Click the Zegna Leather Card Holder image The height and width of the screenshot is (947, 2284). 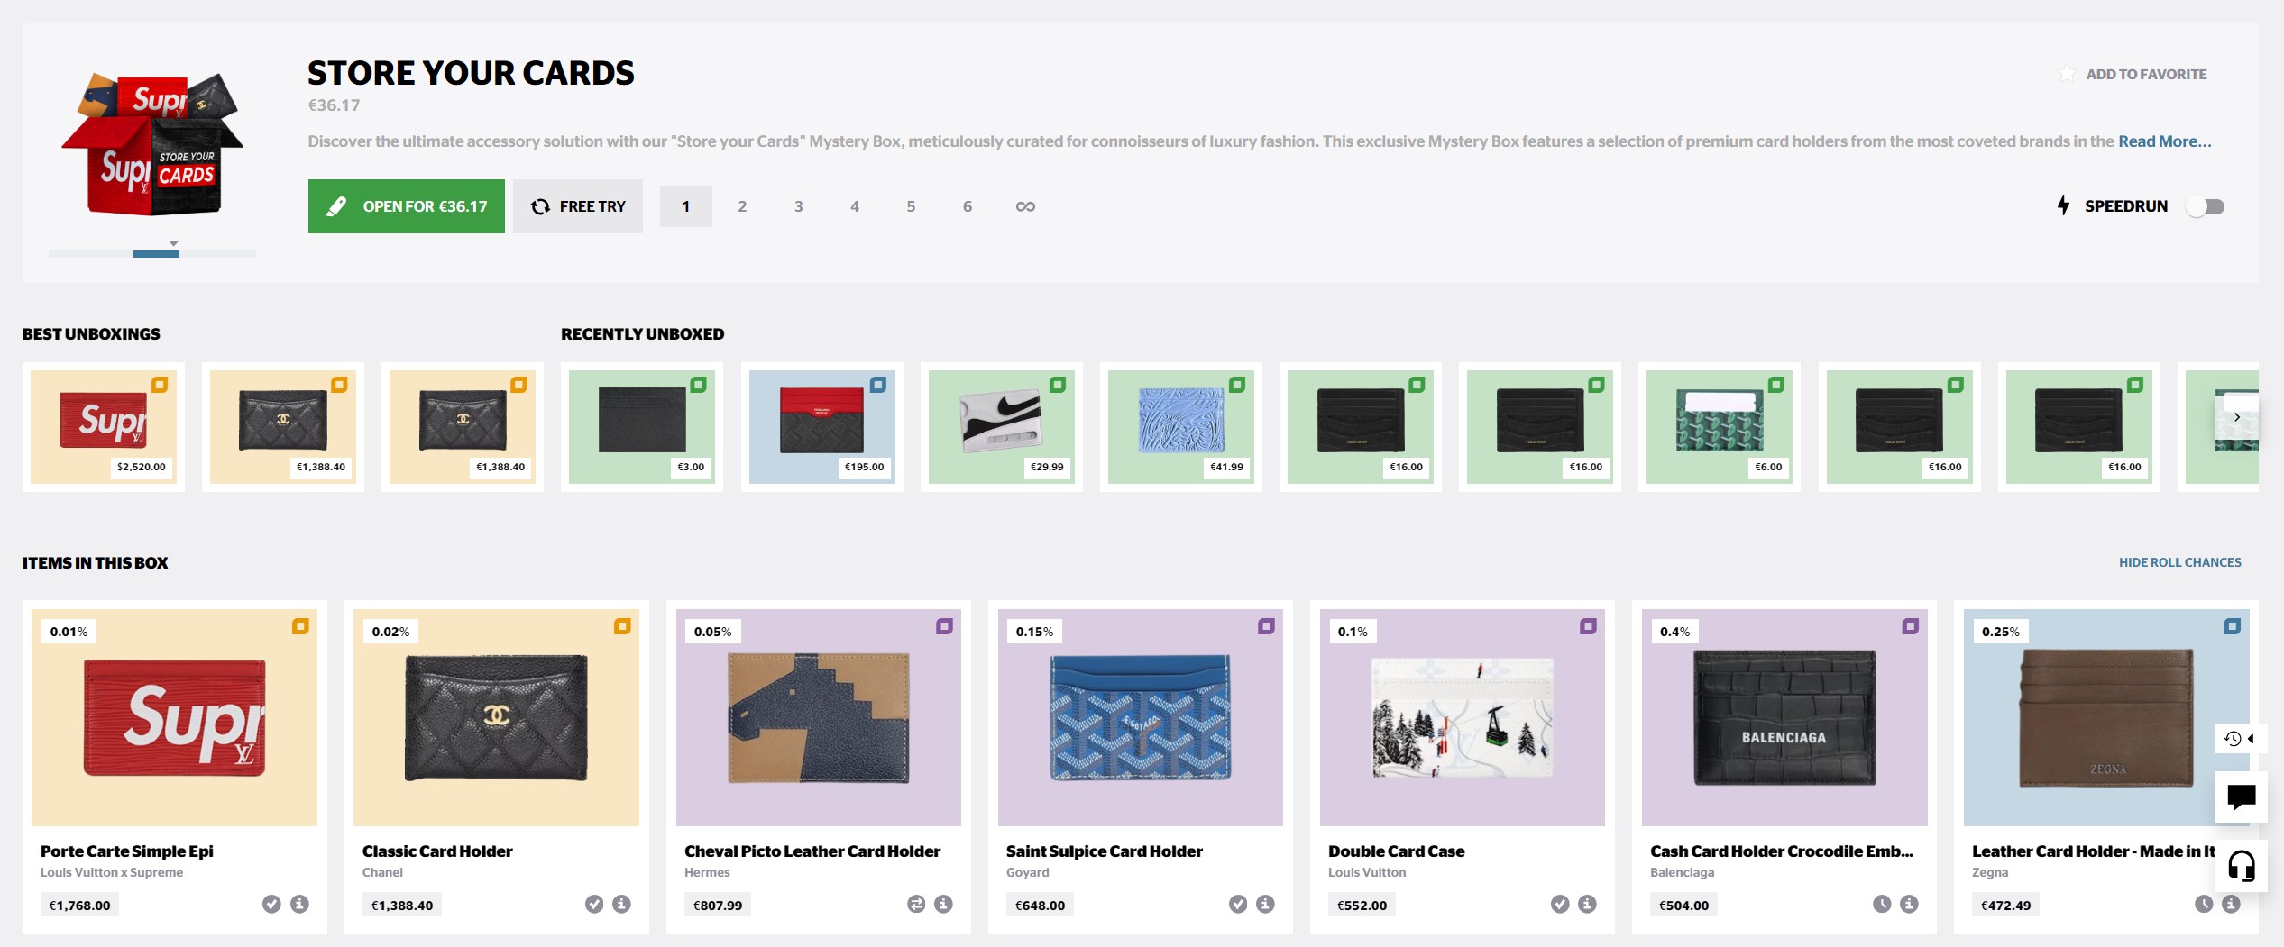pos(2106,717)
